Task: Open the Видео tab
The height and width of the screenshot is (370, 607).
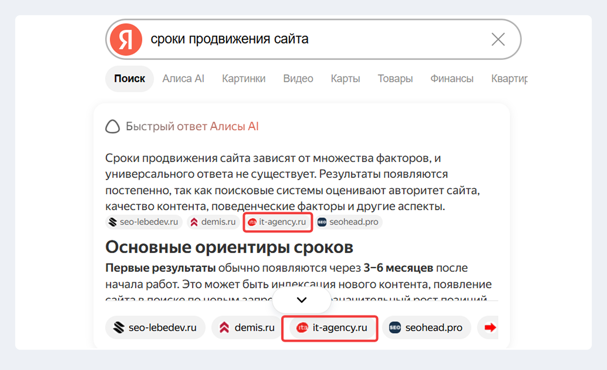Action: pyautogui.click(x=298, y=79)
